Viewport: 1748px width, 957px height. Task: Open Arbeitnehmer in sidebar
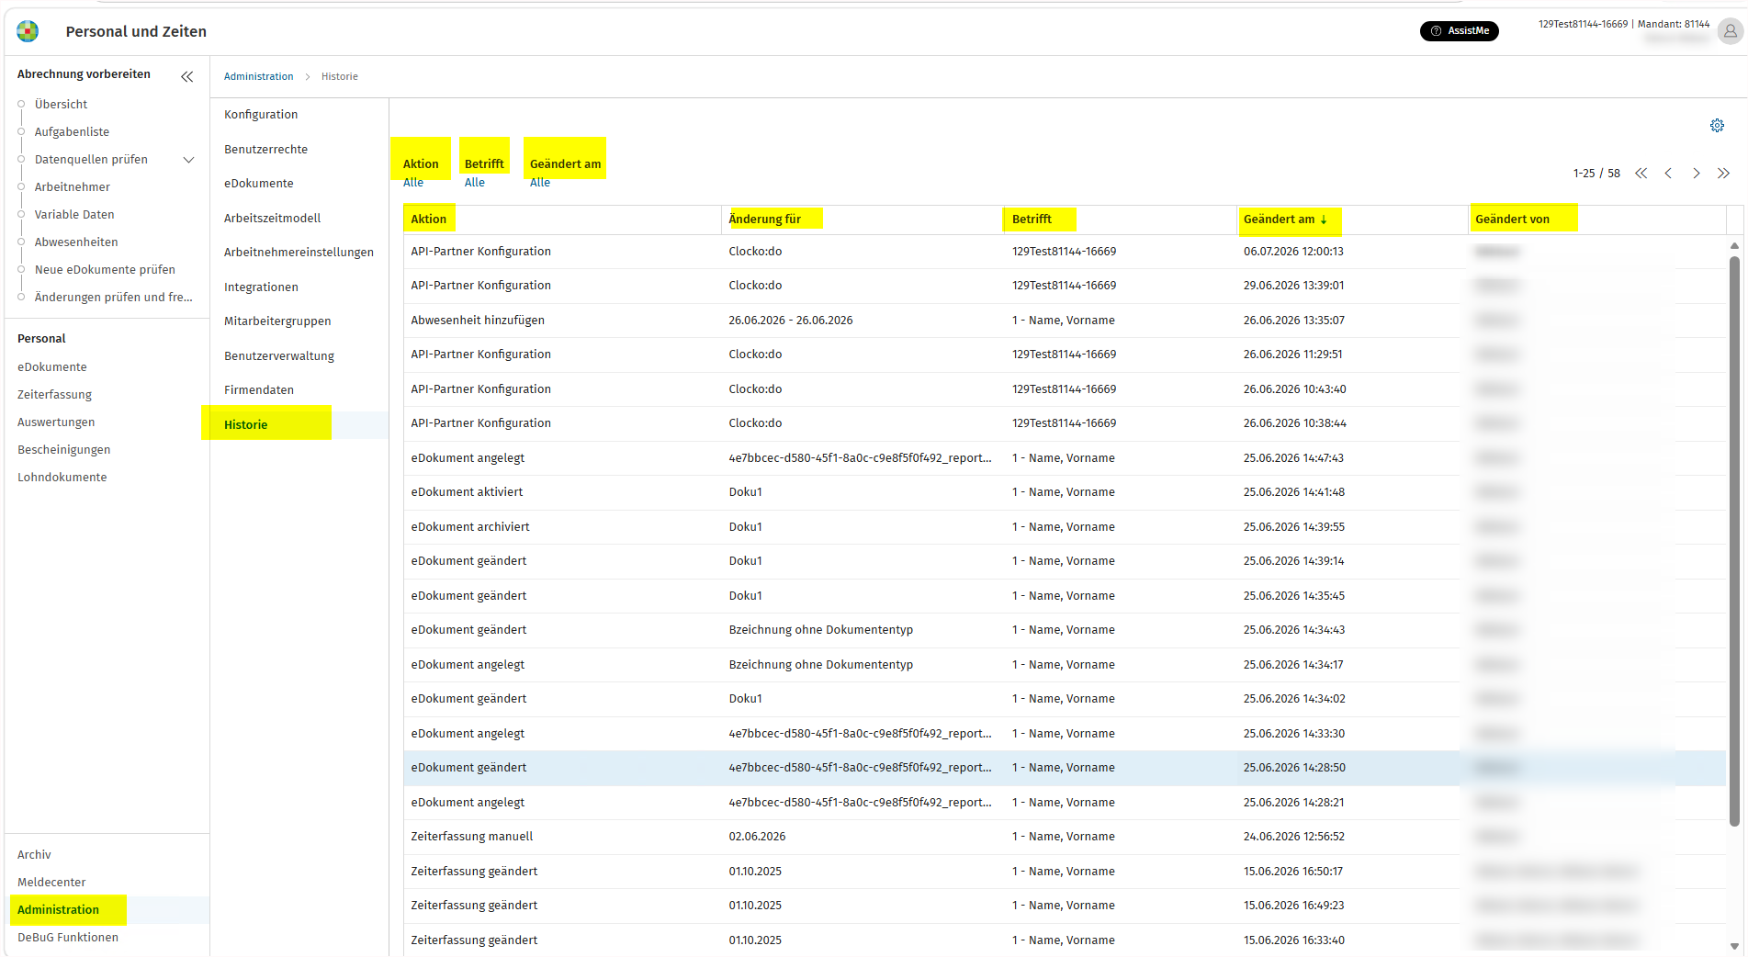pyautogui.click(x=73, y=187)
